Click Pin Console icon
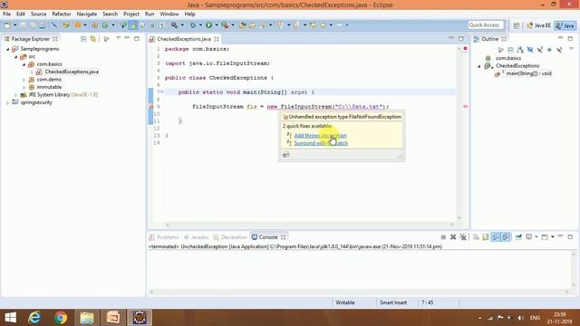Viewport: 580px width, 326px height. pyautogui.click(x=518, y=237)
